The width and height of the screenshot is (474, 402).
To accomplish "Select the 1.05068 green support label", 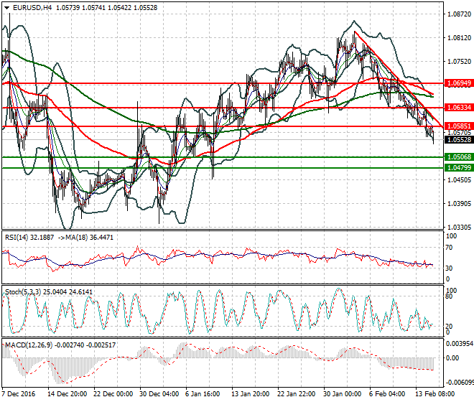I will [459, 157].
